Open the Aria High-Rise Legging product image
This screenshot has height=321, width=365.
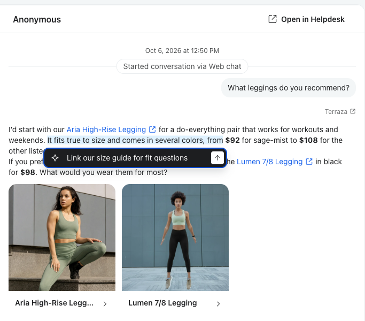pos(62,238)
